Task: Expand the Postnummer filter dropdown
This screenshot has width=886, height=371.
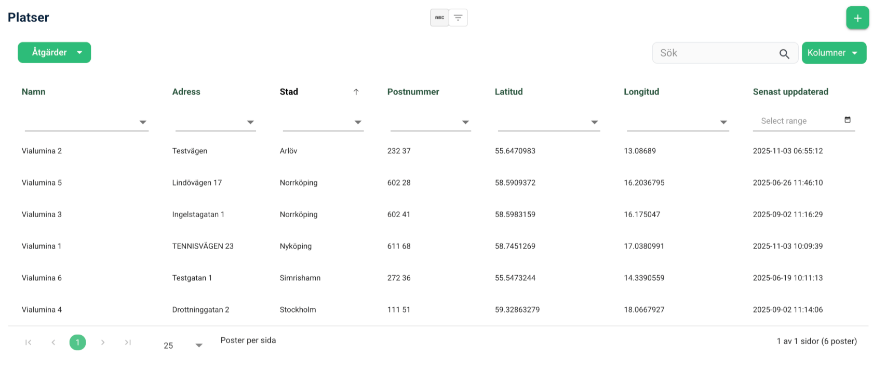Action: coord(465,122)
